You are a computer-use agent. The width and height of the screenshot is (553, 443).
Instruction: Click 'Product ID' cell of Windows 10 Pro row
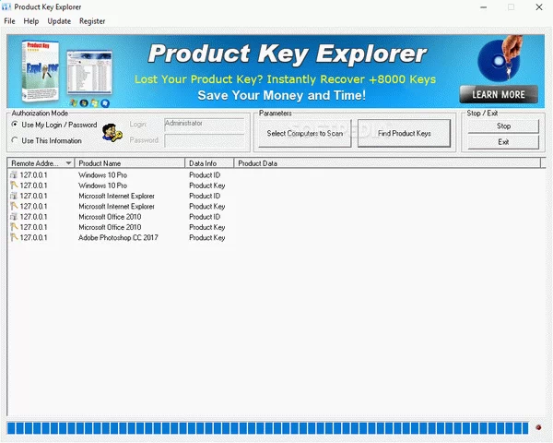click(x=205, y=175)
